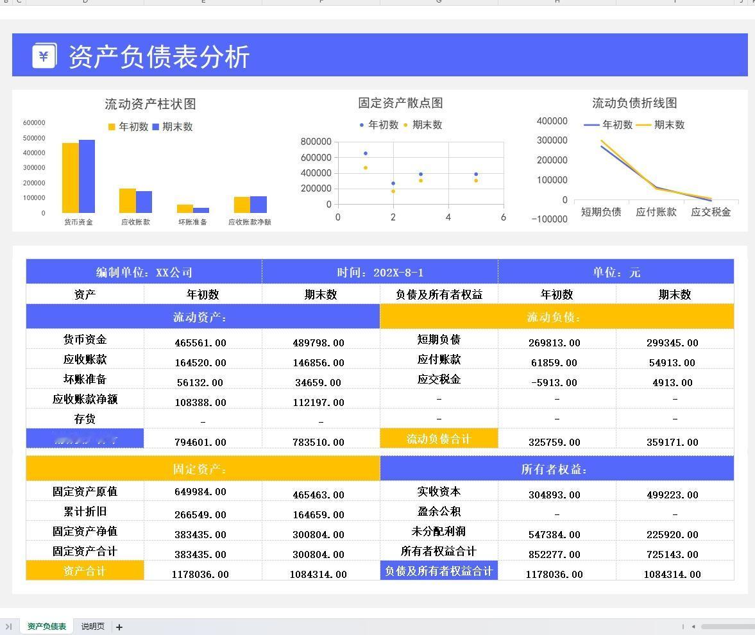The height and width of the screenshot is (635, 755).
Task: Select the cell with value 499223.00
Action: (x=675, y=491)
